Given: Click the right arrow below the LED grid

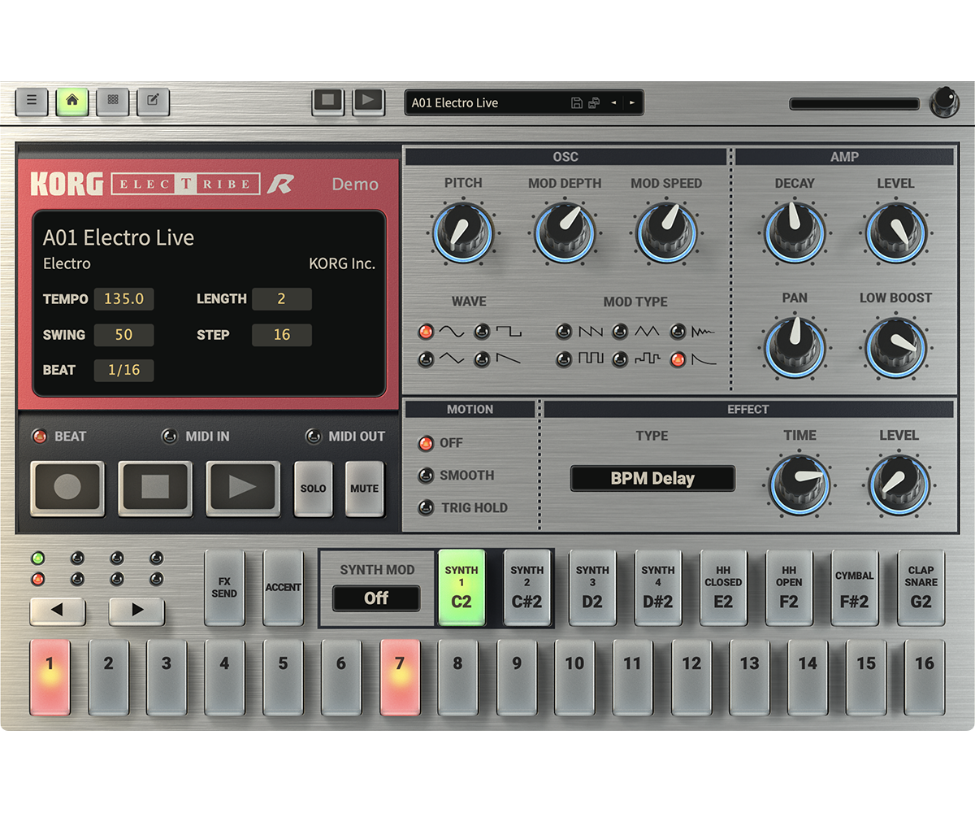Looking at the screenshot, I should (x=136, y=611).
